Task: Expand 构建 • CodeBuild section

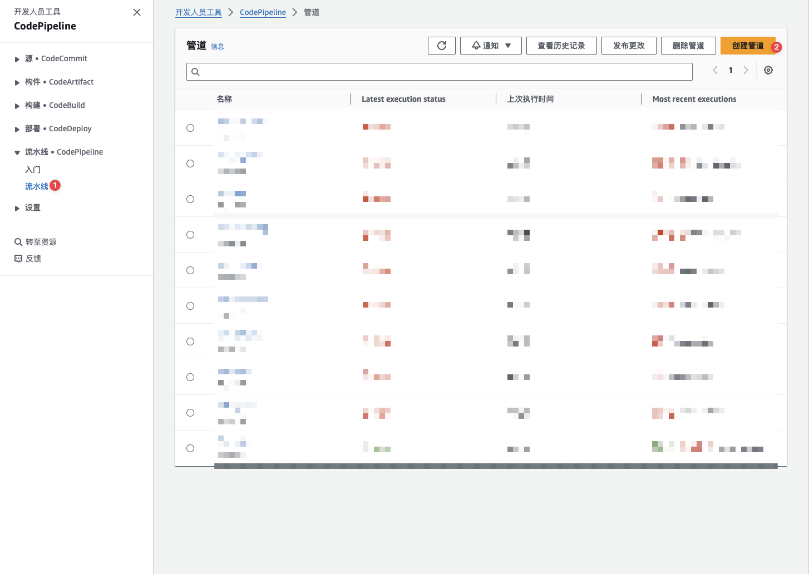Action: click(17, 106)
